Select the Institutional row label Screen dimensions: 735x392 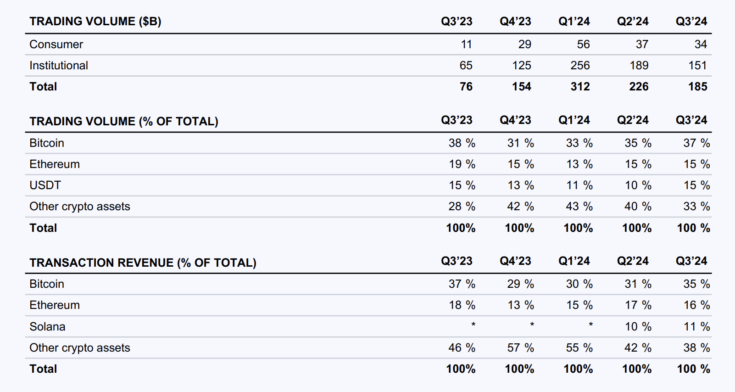[59, 66]
